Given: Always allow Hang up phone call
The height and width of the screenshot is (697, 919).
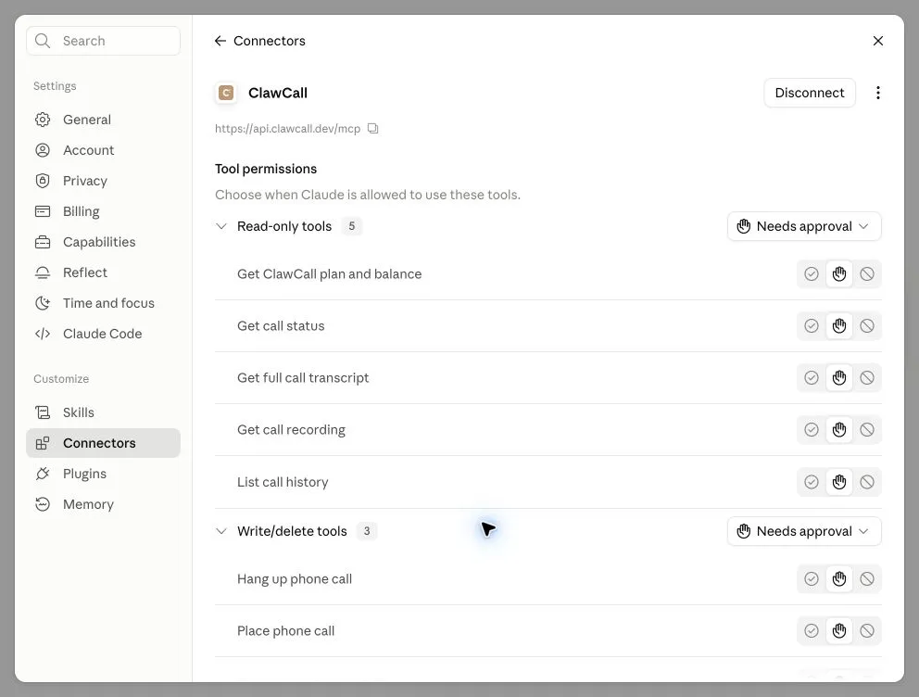Looking at the screenshot, I should (812, 579).
